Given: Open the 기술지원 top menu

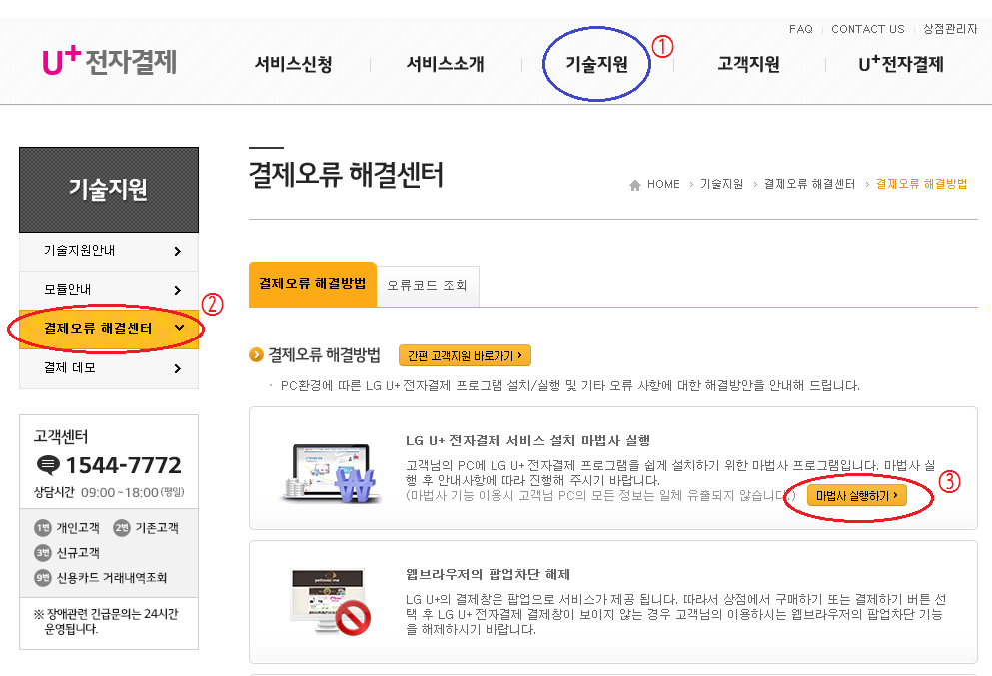Looking at the screenshot, I should pos(596,64).
